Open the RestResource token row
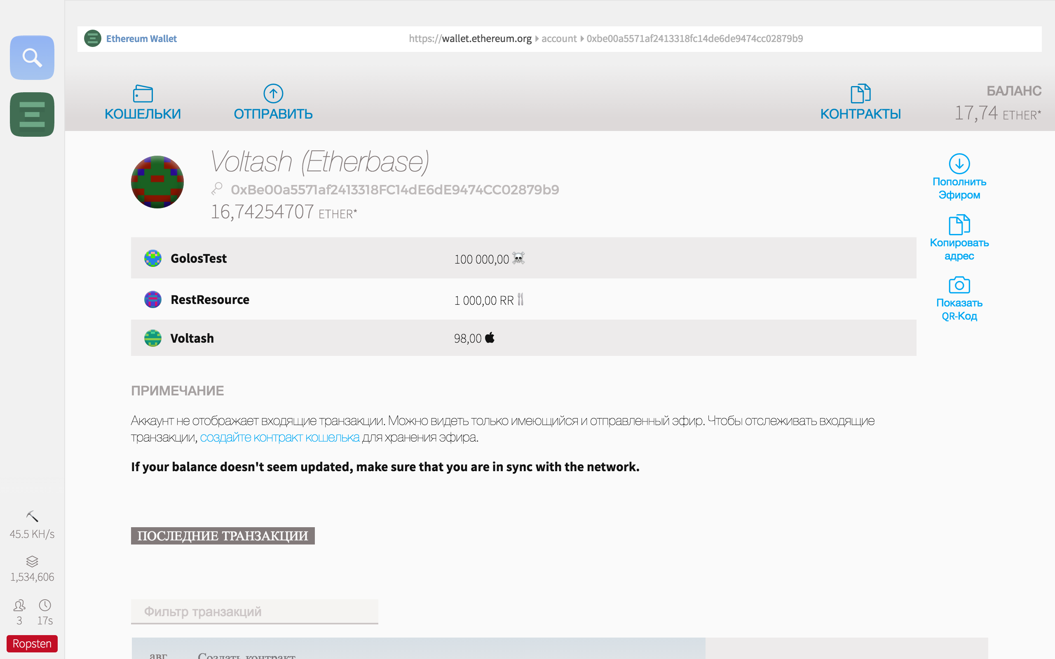The height and width of the screenshot is (659, 1055). click(x=523, y=299)
